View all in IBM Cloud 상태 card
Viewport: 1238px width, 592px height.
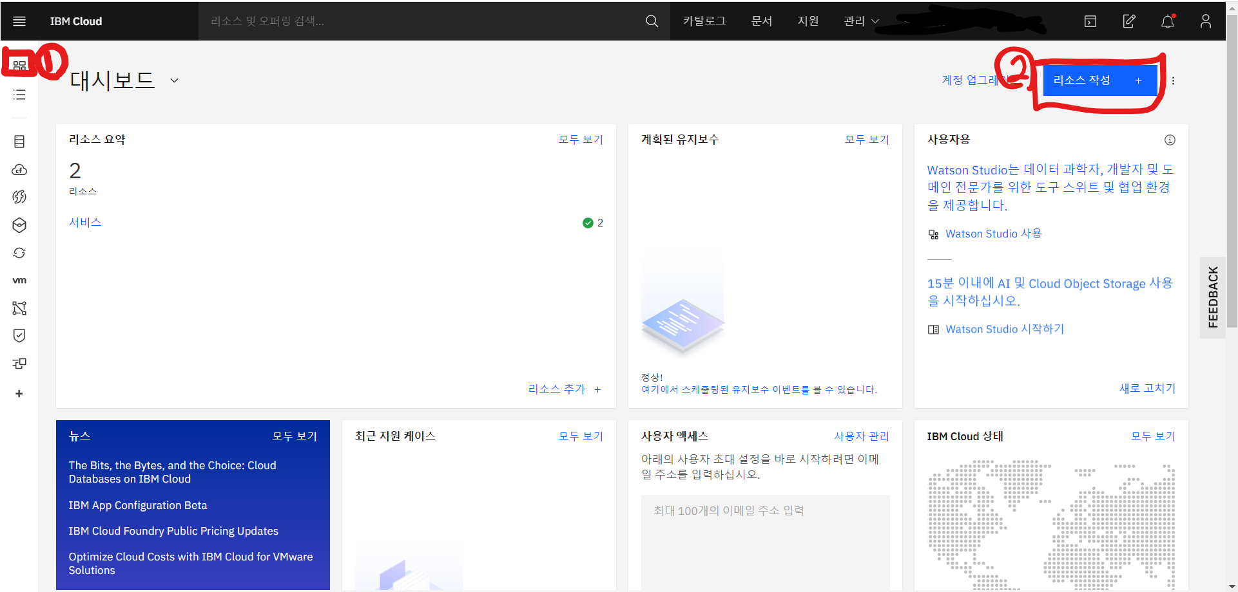[1153, 436]
